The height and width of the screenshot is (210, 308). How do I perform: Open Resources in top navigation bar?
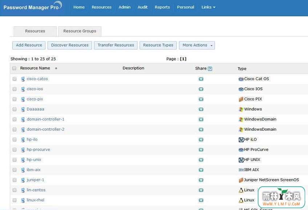coord(101,7)
